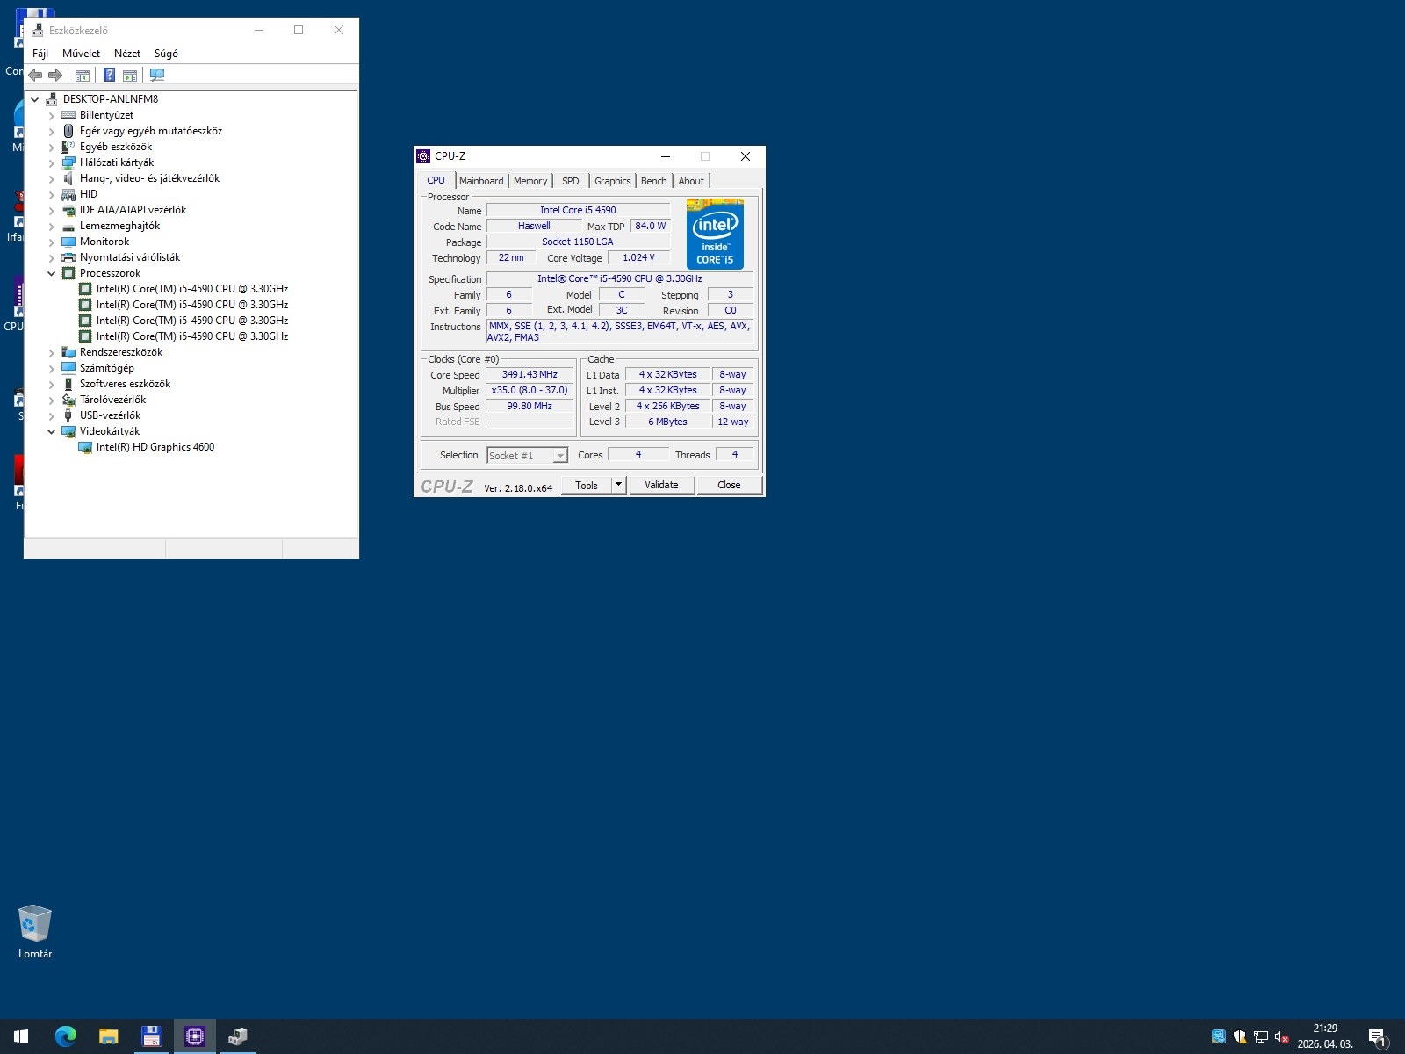Expand the Egyéb eszközök category
Screen dimensions: 1405x1054
[51, 147]
